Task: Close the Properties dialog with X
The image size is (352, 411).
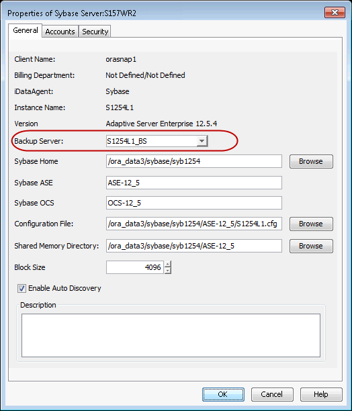Action: pyautogui.click(x=335, y=12)
